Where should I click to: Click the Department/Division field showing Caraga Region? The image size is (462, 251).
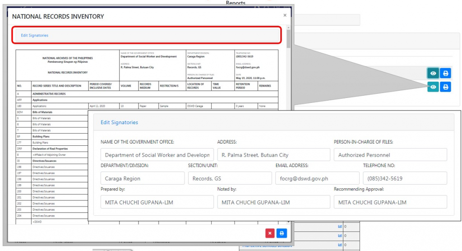[143, 178]
